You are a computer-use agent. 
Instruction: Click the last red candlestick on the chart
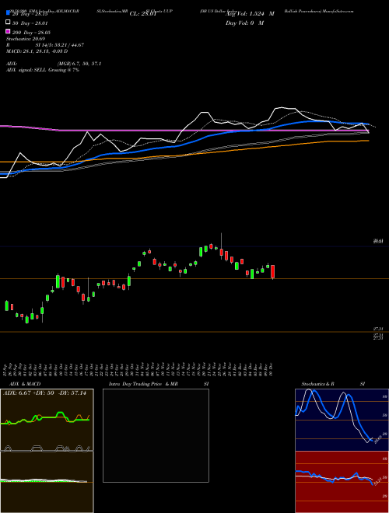(x=272, y=272)
